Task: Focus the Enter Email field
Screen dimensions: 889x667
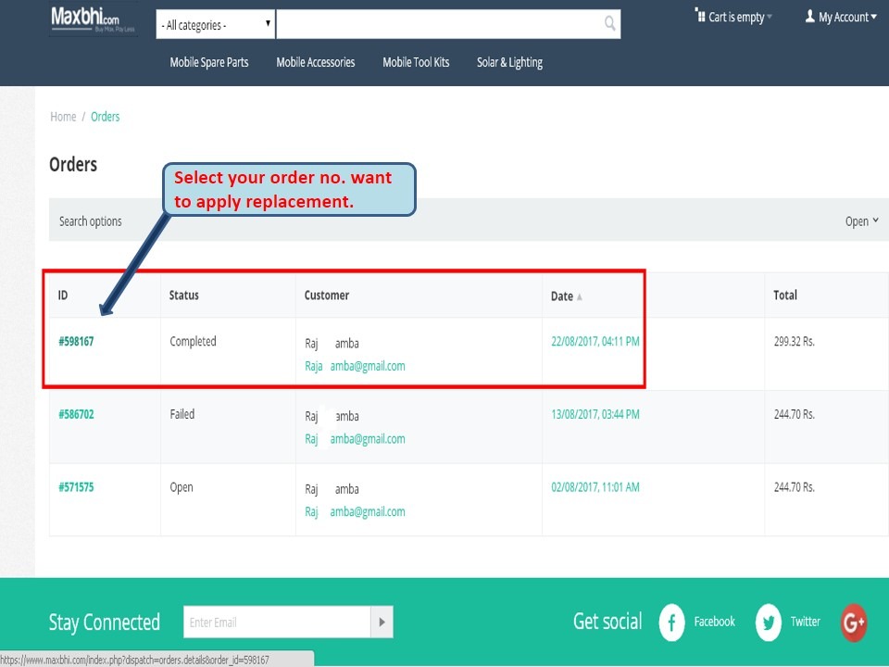Action: [x=277, y=623]
